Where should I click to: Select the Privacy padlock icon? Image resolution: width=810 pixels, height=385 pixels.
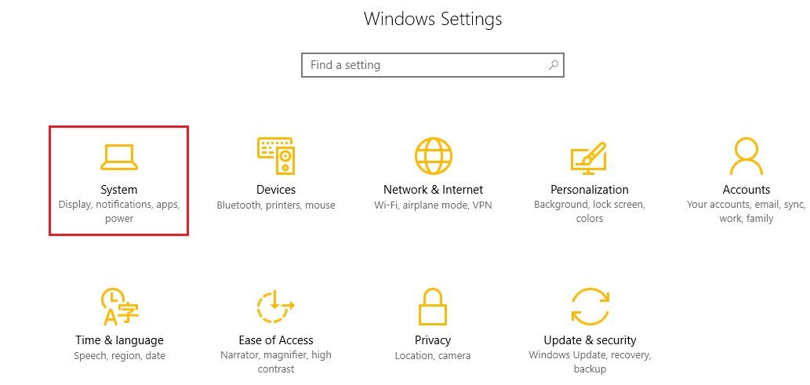pos(432,307)
